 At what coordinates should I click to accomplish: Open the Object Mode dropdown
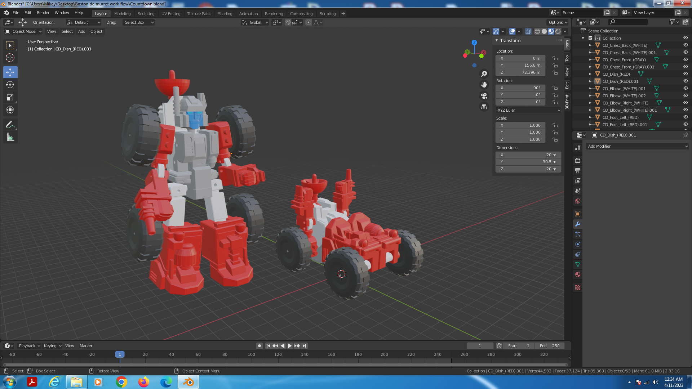coord(23,31)
